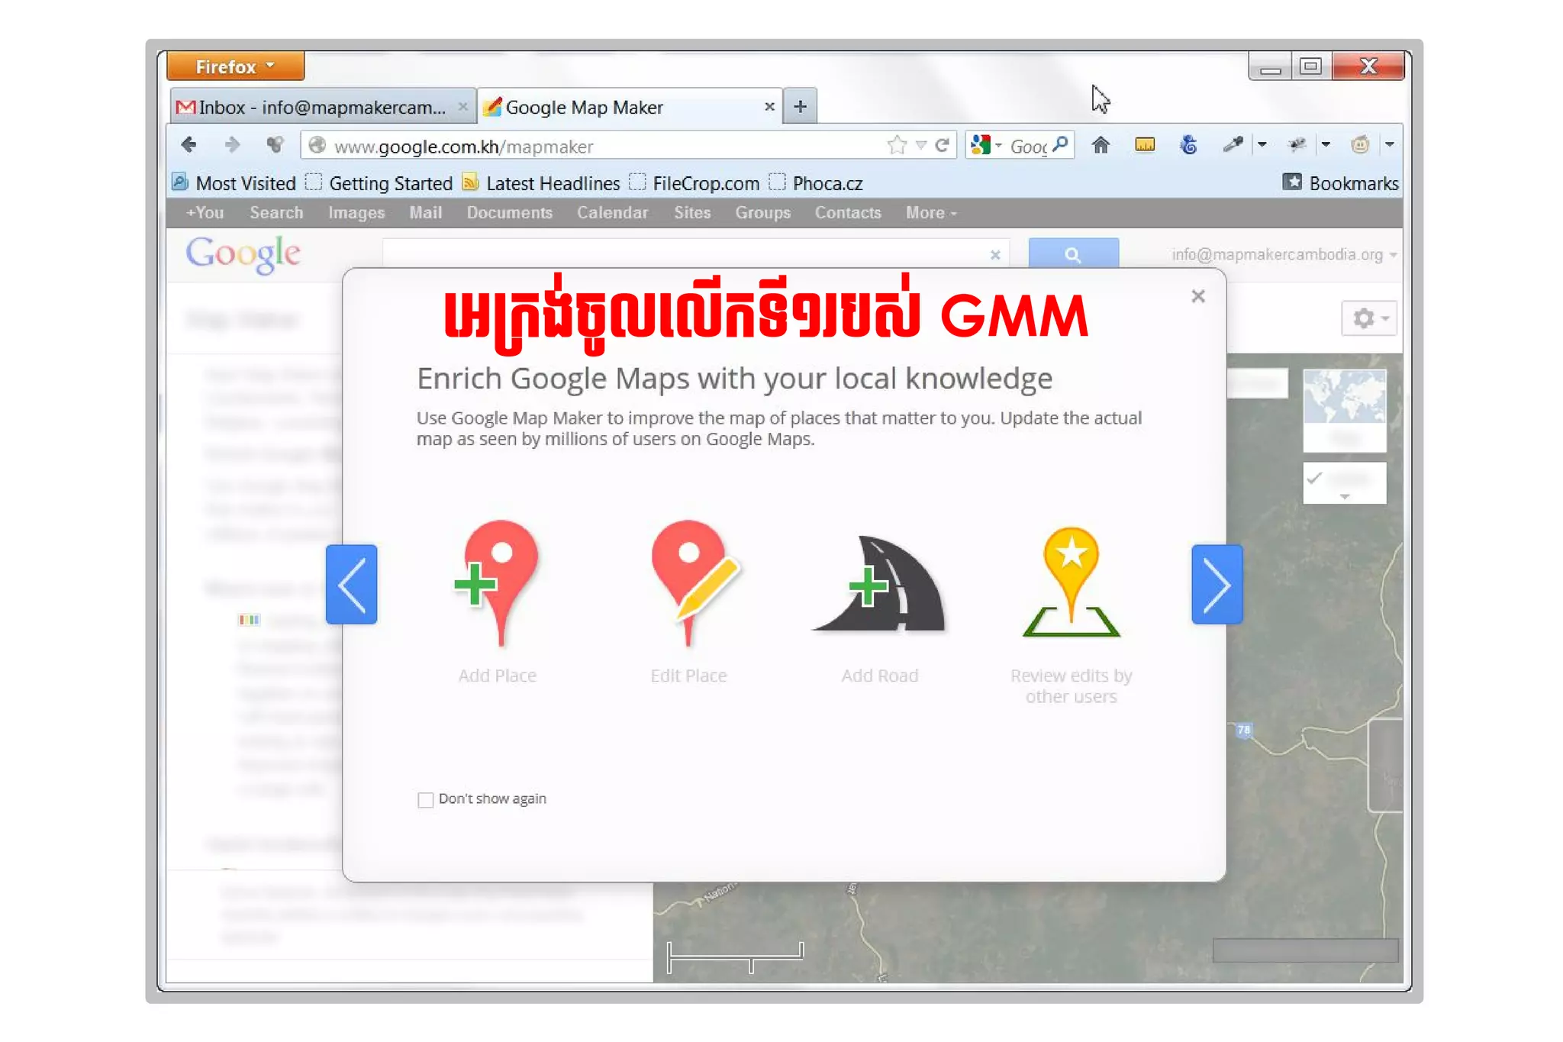Click the eyedropper tool toolbar icon

(x=1233, y=144)
